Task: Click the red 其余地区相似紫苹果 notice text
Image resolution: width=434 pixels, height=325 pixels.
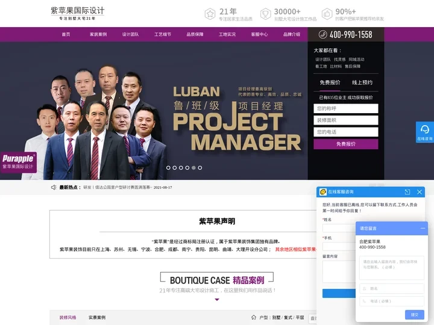Action: click(295, 249)
